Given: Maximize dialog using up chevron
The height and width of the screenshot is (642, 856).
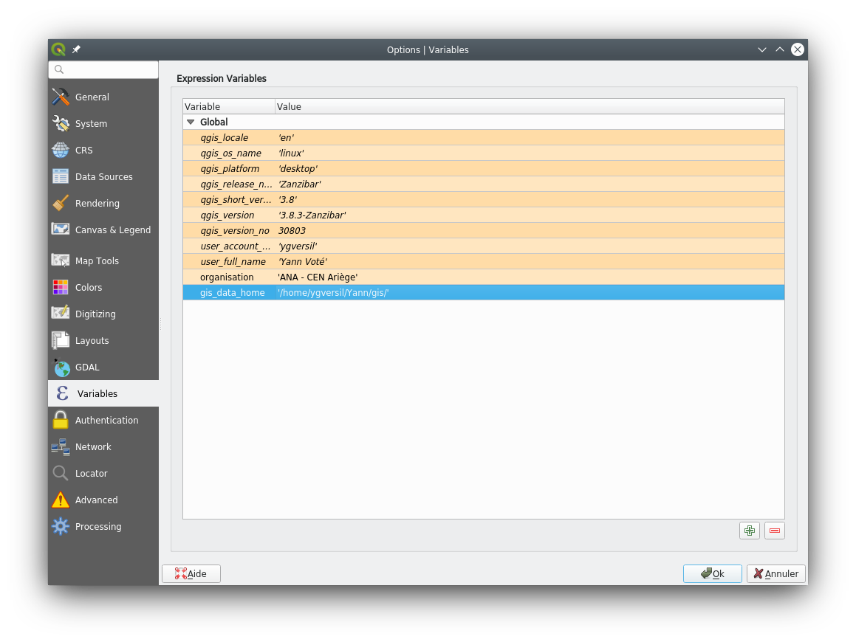Looking at the screenshot, I should pos(780,49).
